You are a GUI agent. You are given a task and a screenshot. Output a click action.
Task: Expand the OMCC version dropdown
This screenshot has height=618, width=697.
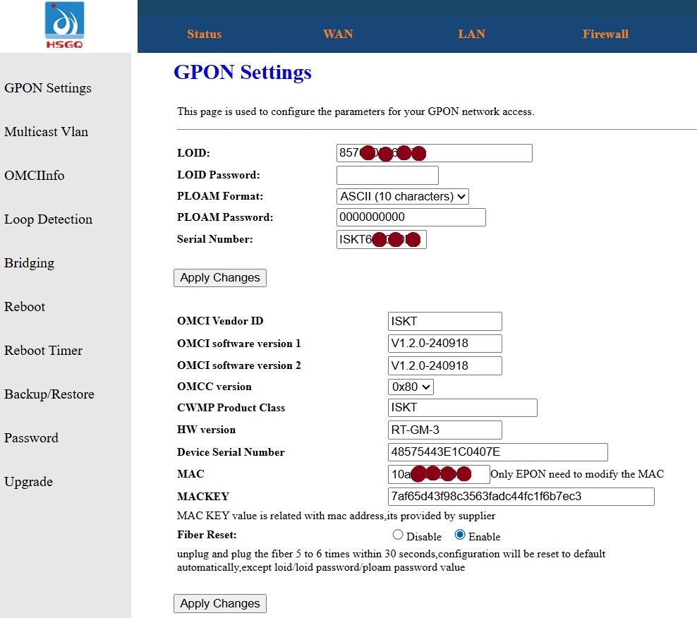[411, 387]
